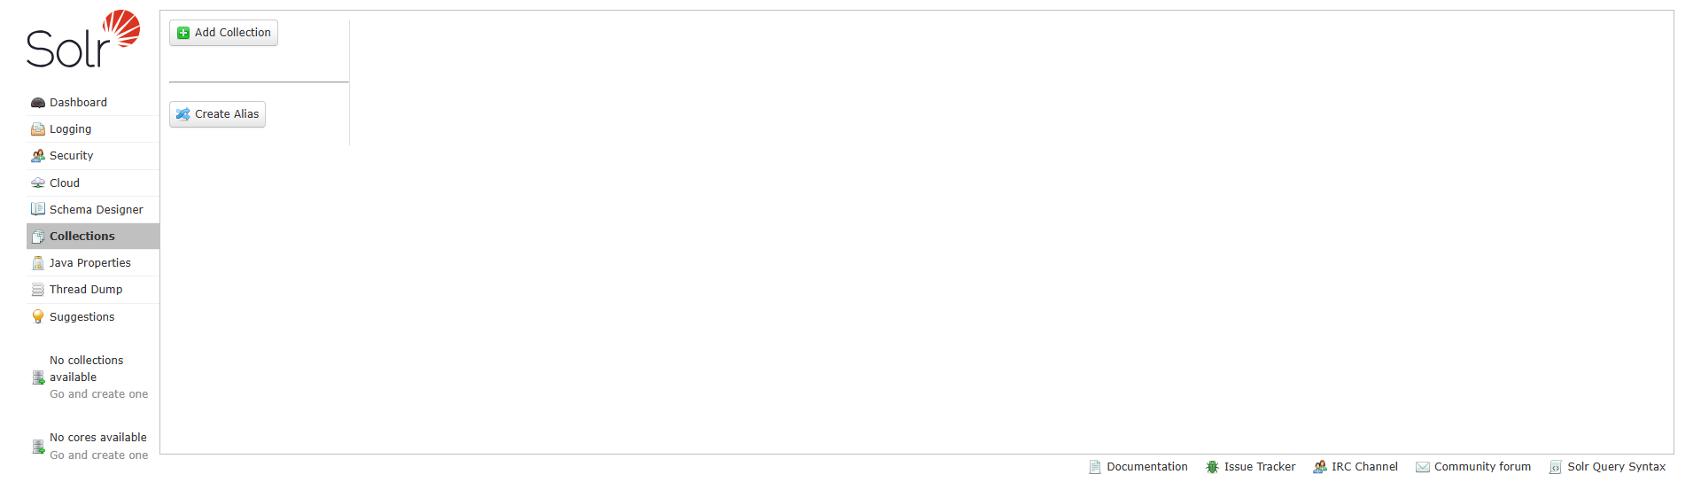The width and height of the screenshot is (1701, 490).
Task: Click the green plus Add Collection icon
Action: tap(183, 33)
